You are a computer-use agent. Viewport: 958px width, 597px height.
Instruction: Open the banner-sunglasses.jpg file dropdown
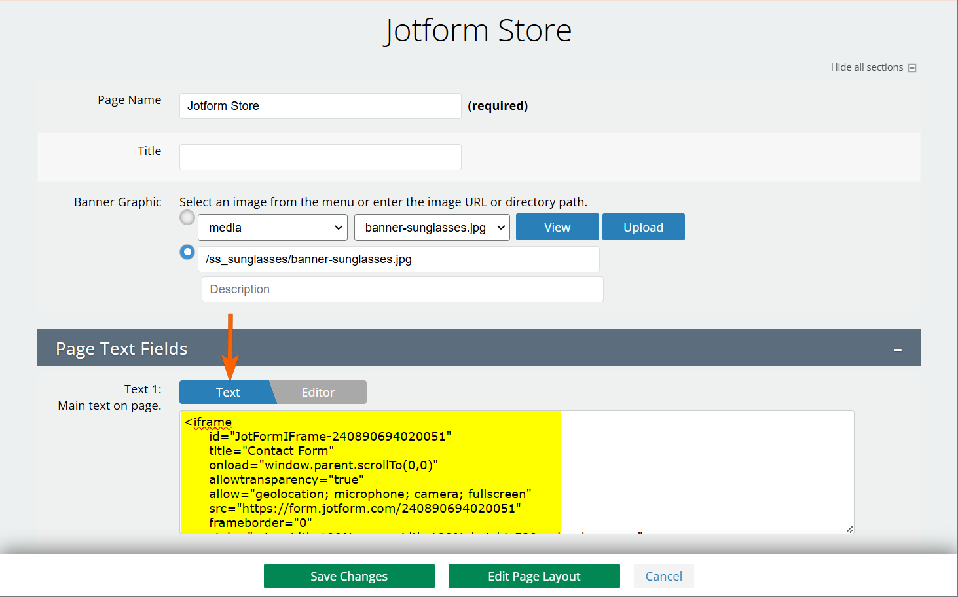click(x=432, y=228)
